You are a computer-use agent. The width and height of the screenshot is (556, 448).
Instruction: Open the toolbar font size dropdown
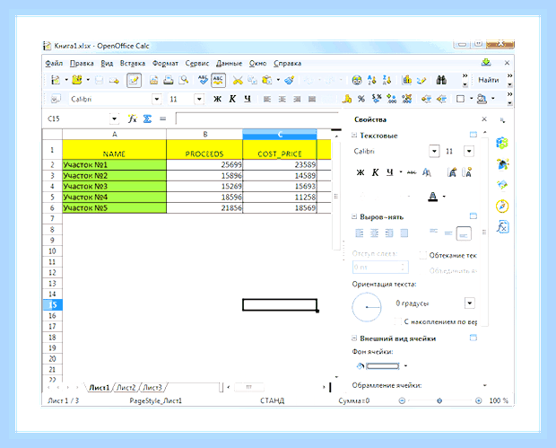(x=199, y=99)
